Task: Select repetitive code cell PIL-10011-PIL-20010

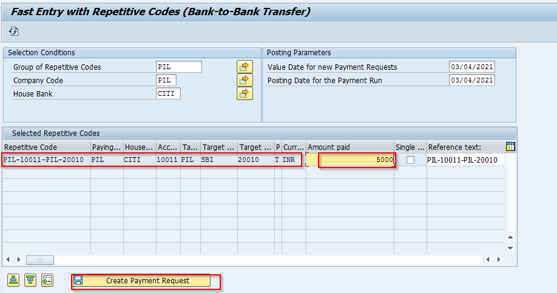Action: [x=47, y=160]
